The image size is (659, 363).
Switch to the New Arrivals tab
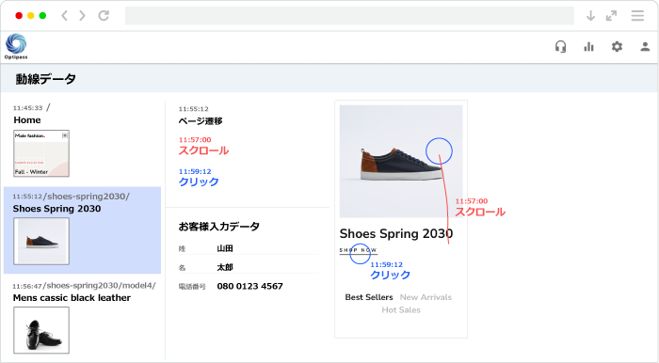click(426, 297)
